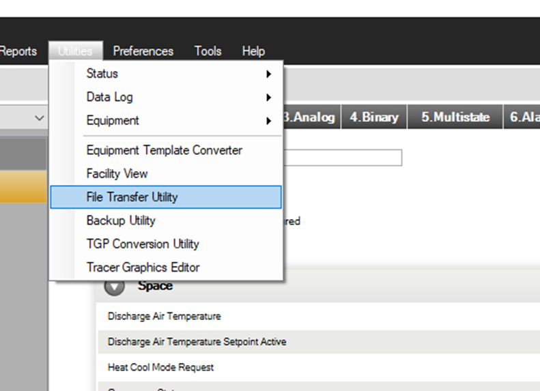Switch to the 5.Multistate tab
This screenshot has height=391, width=540.
click(455, 117)
